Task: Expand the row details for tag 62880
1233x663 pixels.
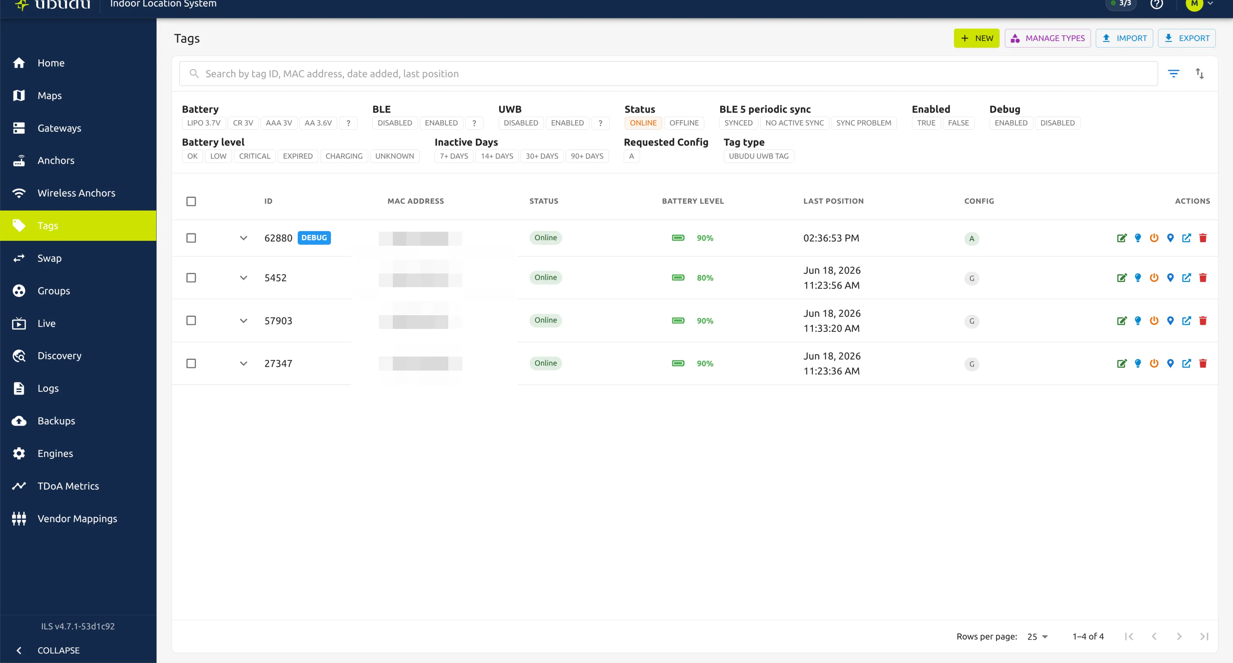Action: click(244, 238)
